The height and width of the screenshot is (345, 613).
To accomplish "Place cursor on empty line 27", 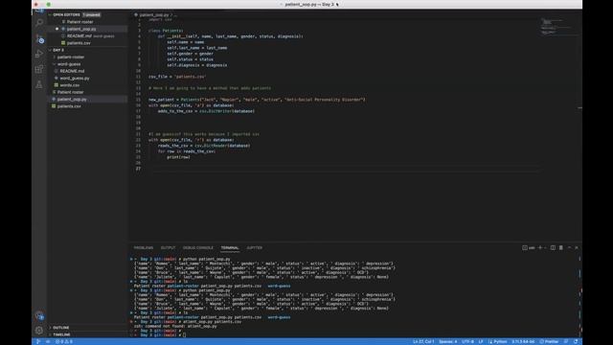I will 344,169.
